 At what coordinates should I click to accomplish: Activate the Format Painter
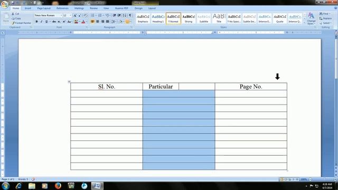(21, 23)
